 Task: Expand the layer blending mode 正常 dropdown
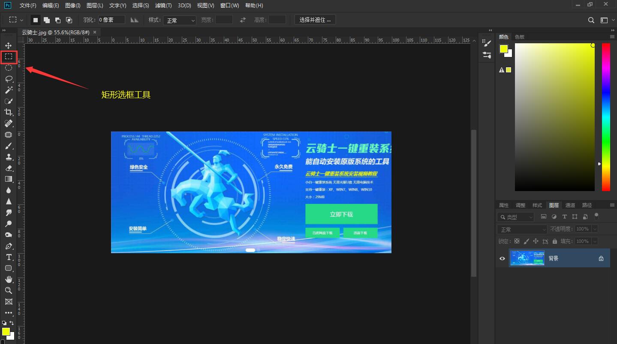click(x=521, y=229)
